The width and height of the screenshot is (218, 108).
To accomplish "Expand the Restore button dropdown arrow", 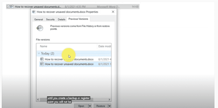I will tap(110, 106).
